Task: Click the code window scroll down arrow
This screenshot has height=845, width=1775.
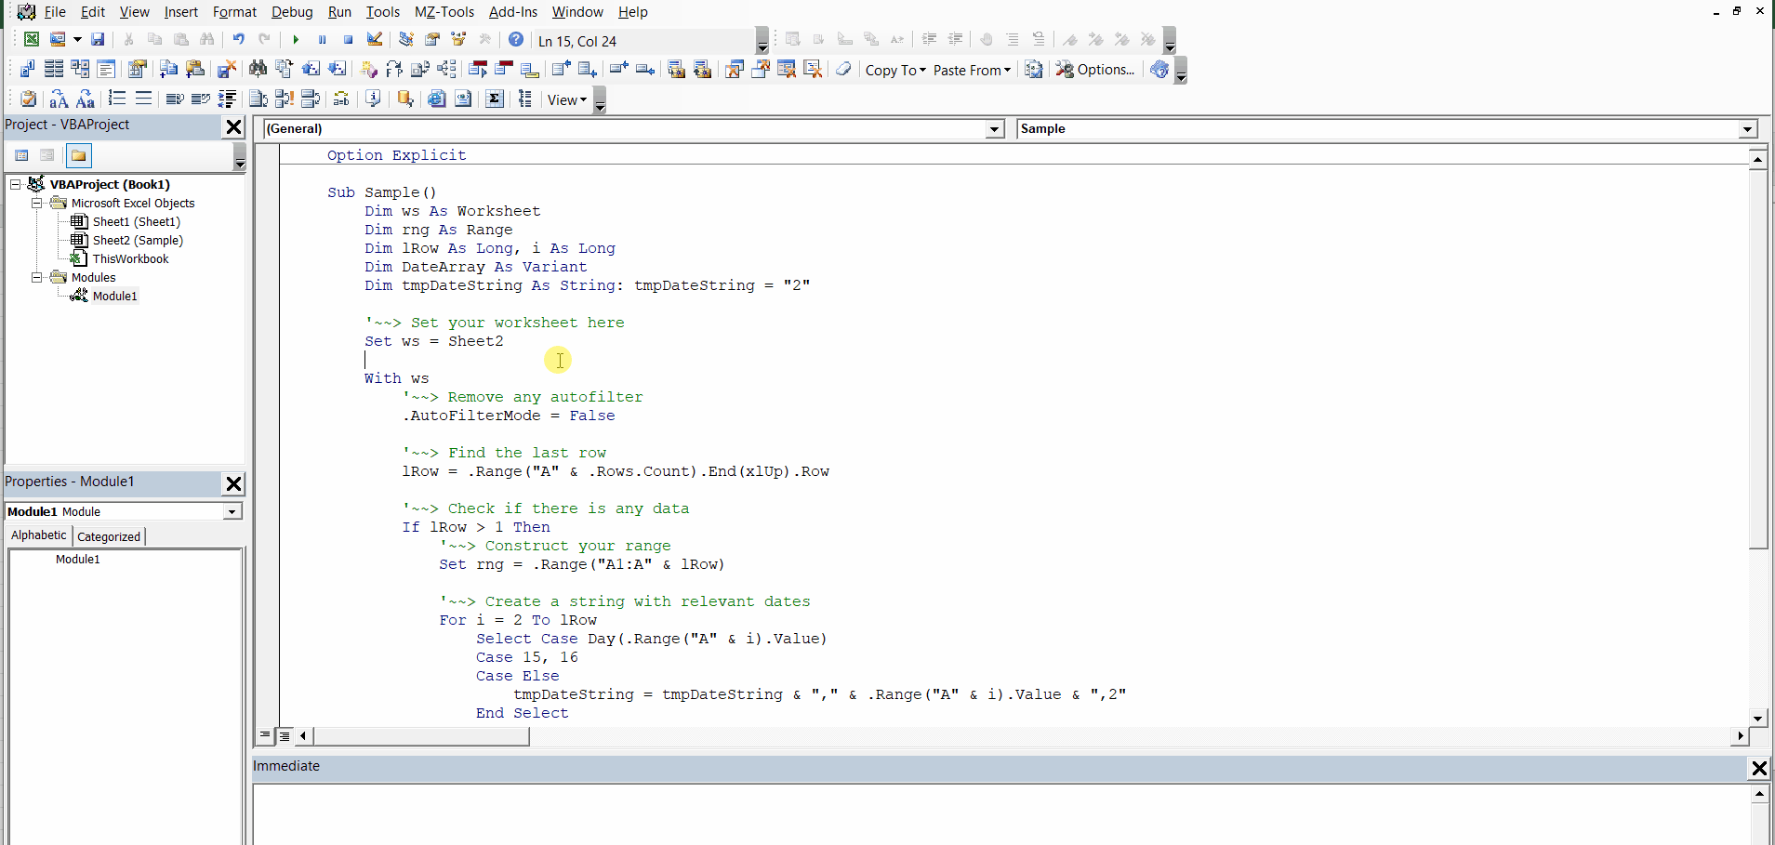Action: click(1757, 718)
